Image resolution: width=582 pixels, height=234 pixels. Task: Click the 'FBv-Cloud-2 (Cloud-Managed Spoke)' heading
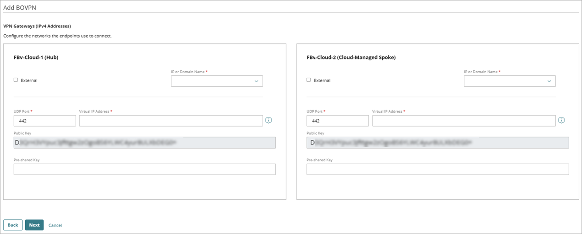[351, 58]
